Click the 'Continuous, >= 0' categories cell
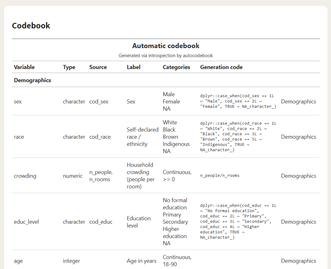This screenshot has height=269, width=331. 177,176
